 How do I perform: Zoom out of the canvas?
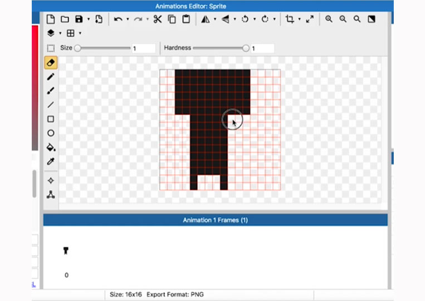(343, 19)
